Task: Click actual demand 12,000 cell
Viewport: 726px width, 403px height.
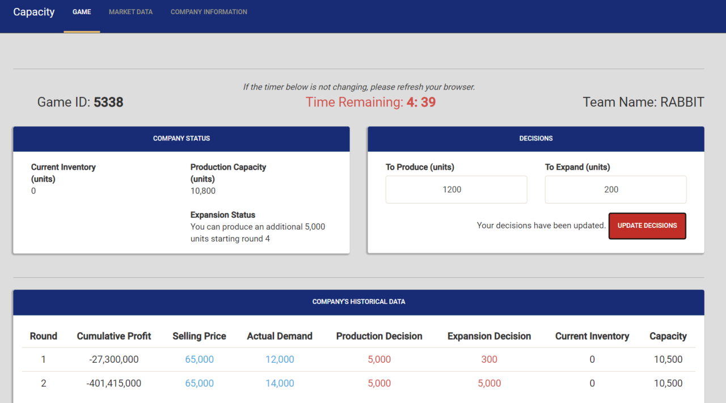Action: [x=280, y=359]
